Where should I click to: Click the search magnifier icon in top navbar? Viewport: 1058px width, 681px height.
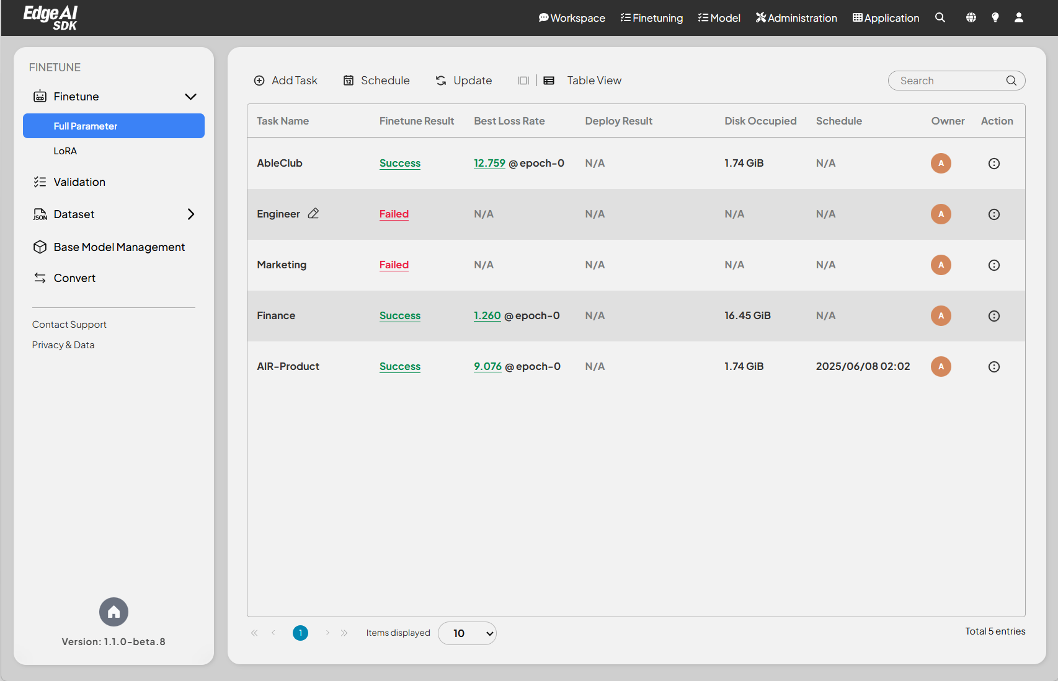coord(940,18)
